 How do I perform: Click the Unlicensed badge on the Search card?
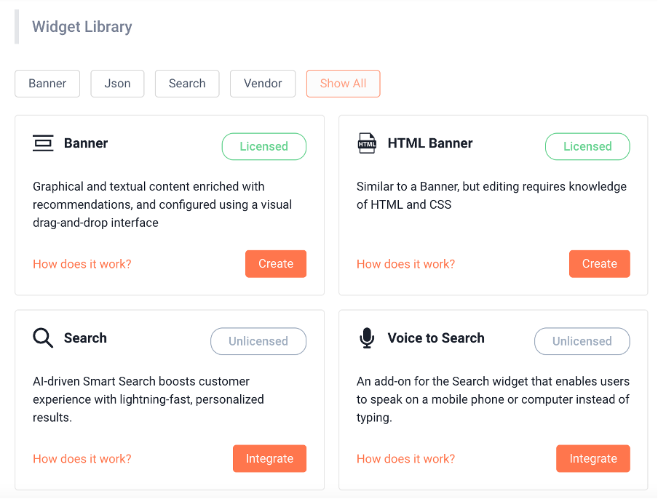tap(258, 341)
